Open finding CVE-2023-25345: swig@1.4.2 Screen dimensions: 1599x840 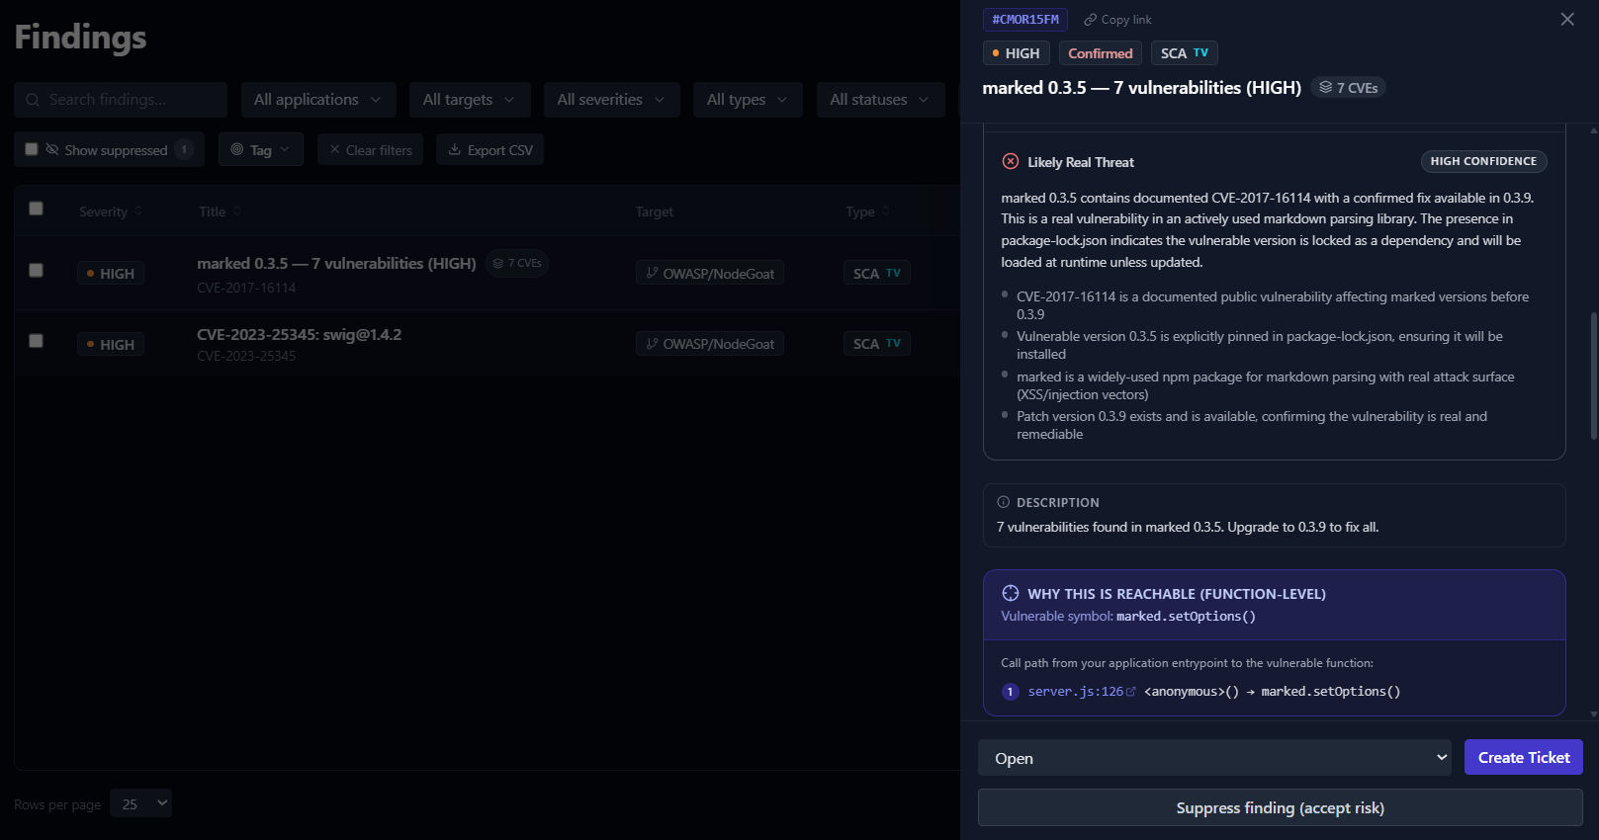[299, 334]
